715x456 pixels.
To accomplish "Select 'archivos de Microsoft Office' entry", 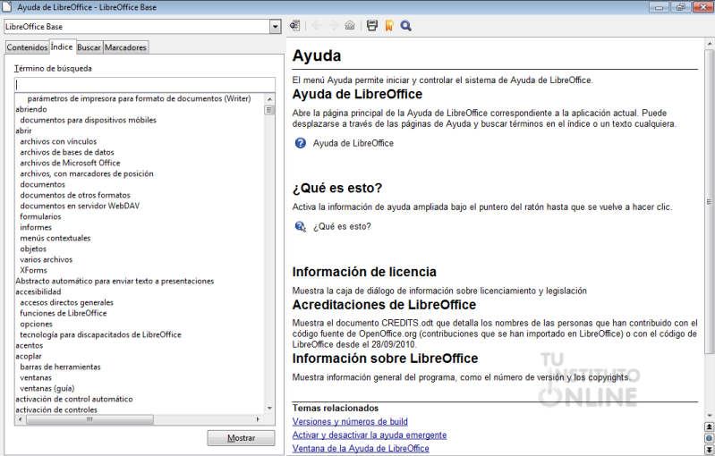I will pos(70,163).
